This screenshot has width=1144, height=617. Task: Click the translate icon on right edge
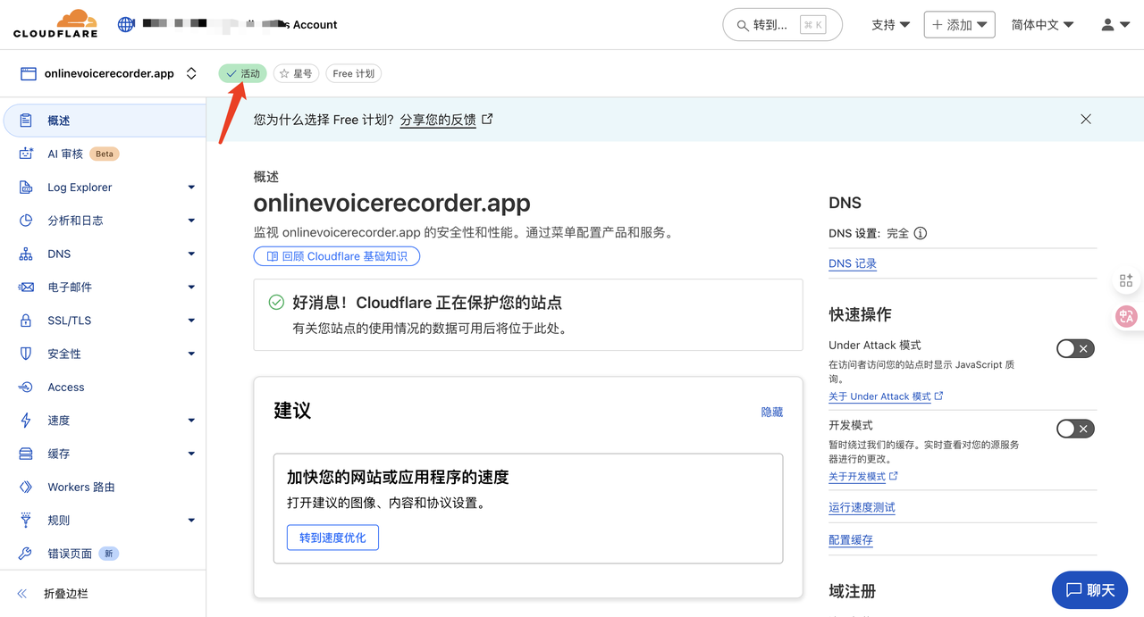click(1126, 316)
